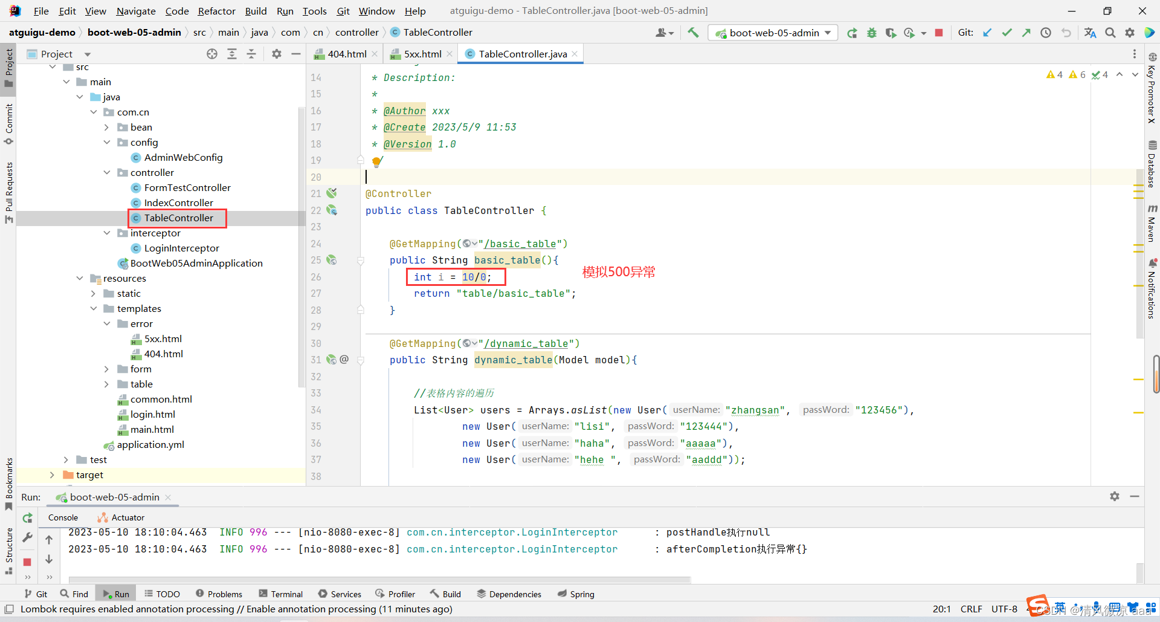This screenshot has height=622, width=1160.
Task: Open the Spring tool window
Action: click(x=576, y=594)
